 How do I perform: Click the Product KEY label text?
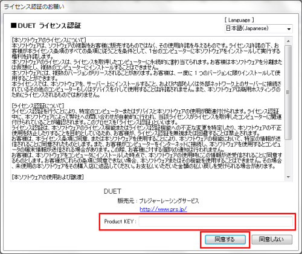click(120, 221)
